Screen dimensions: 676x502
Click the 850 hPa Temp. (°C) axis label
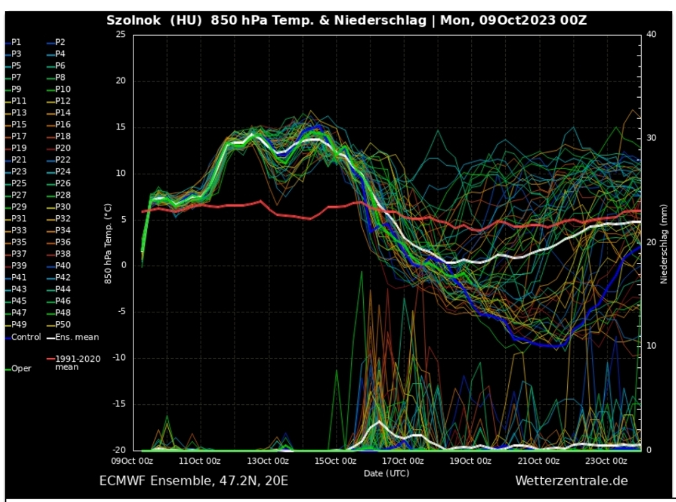pyautogui.click(x=107, y=244)
